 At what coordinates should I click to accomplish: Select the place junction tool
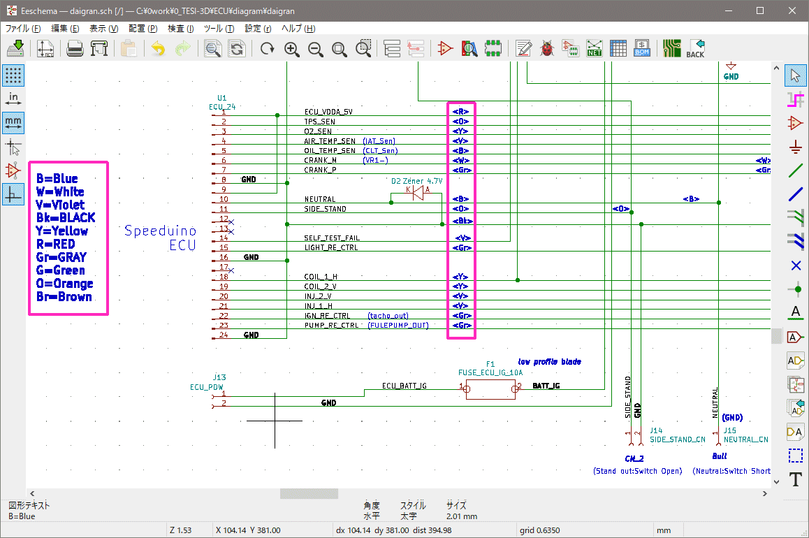(796, 289)
